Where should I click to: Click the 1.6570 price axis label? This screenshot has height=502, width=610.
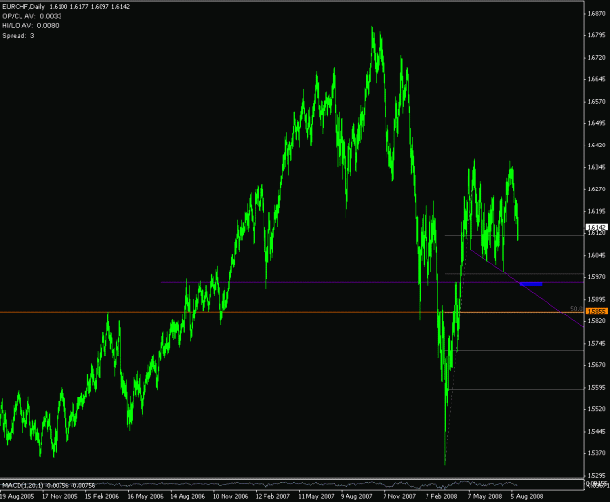click(596, 102)
